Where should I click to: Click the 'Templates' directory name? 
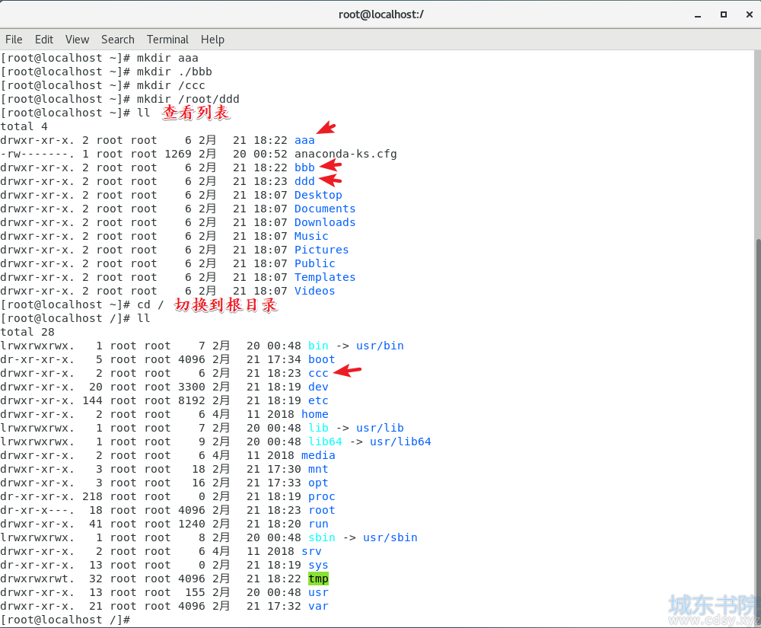(325, 277)
